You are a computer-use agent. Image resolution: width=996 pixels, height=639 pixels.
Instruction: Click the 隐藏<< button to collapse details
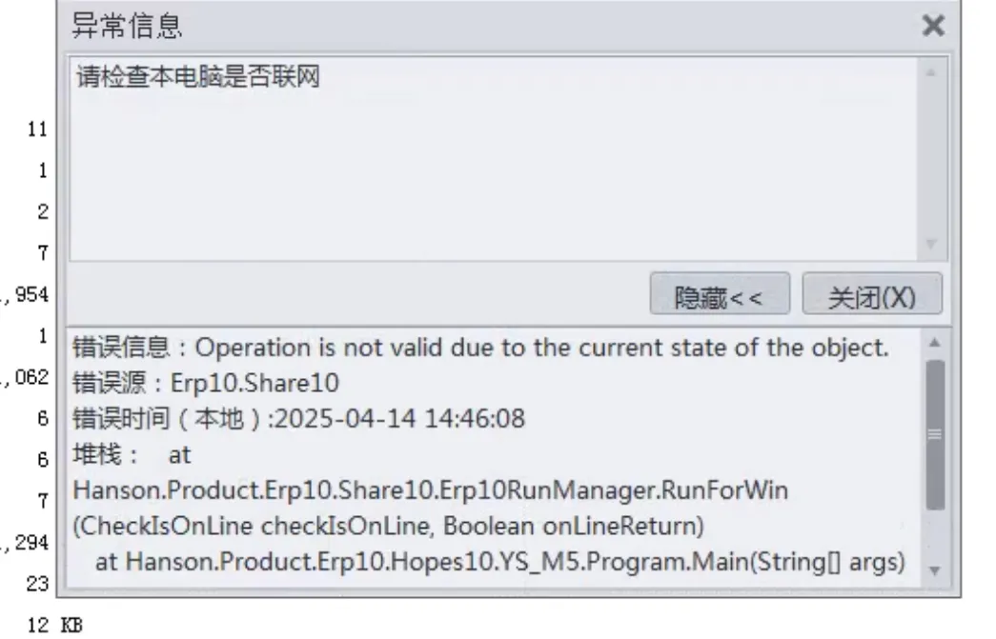point(719,297)
